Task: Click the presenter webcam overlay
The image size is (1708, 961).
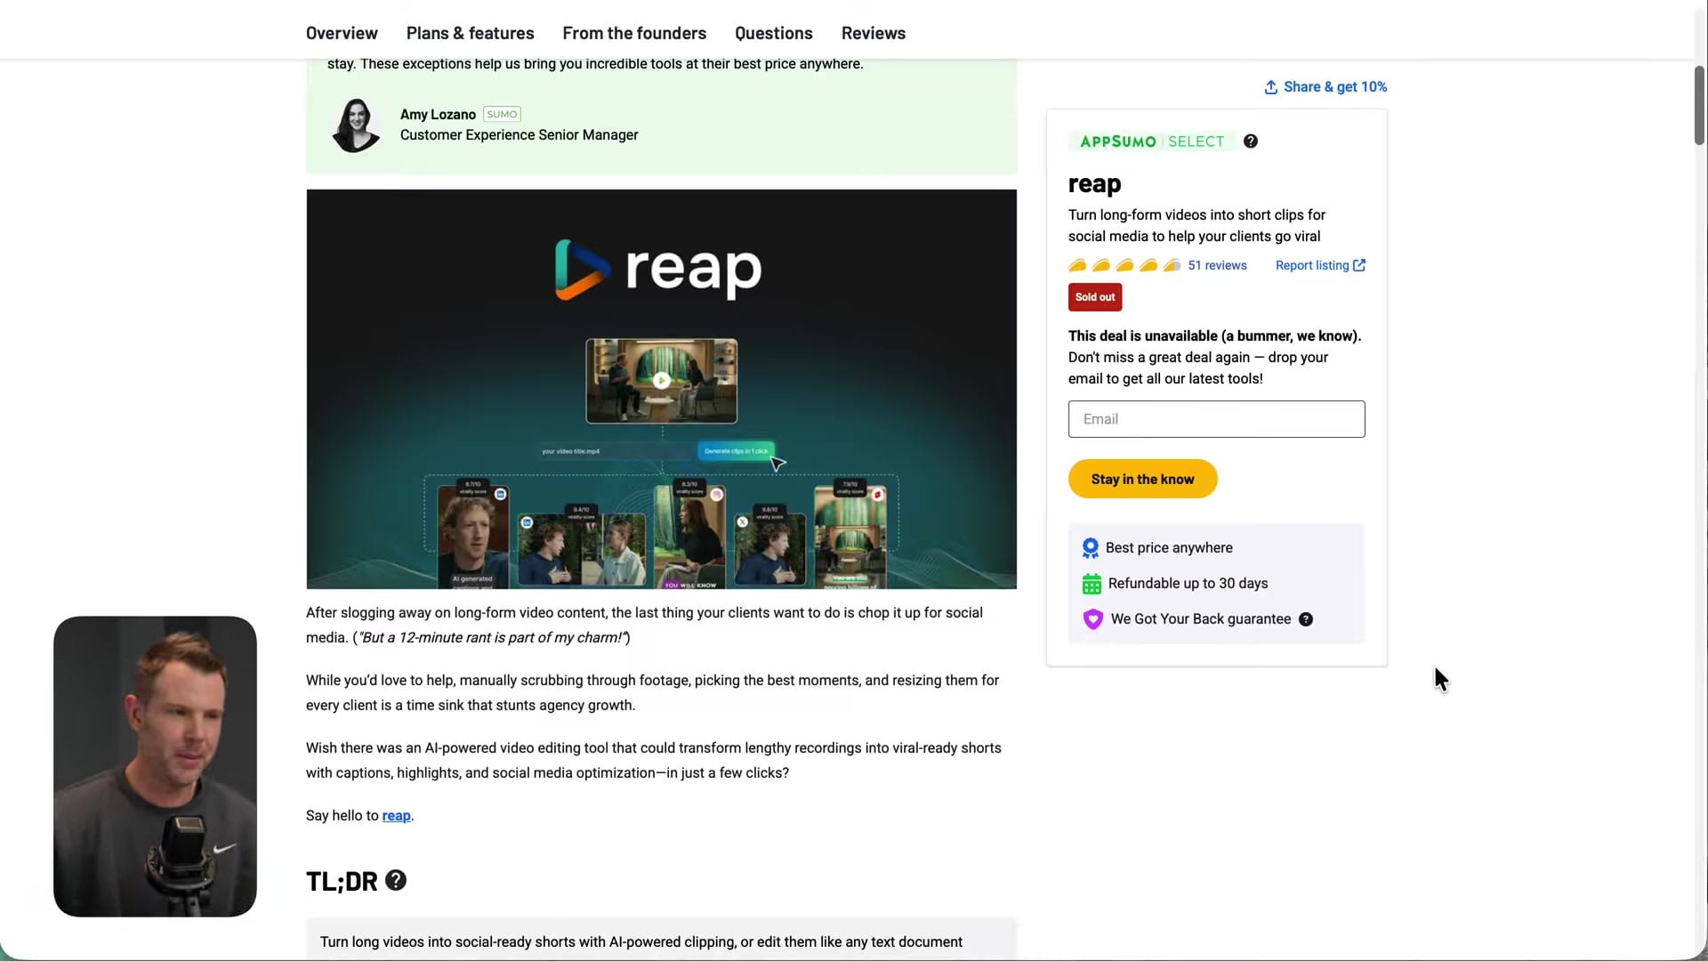Action: [155, 766]
